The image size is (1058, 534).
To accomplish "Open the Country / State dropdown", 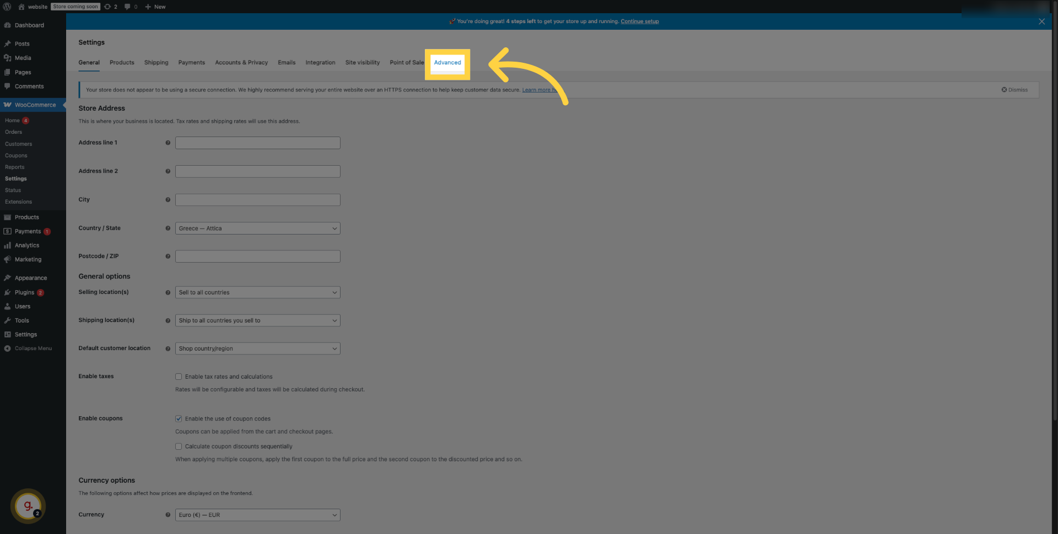I will (x=258, y=228).
